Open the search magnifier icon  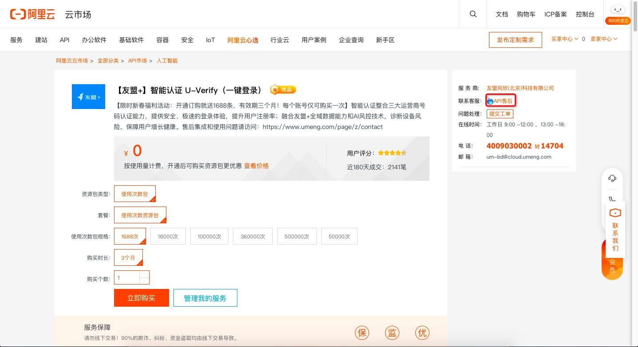coord(473,14)
